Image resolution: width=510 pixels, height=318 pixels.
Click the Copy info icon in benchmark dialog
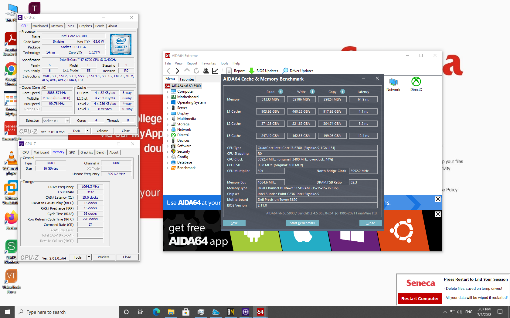(x=343, y=91)
